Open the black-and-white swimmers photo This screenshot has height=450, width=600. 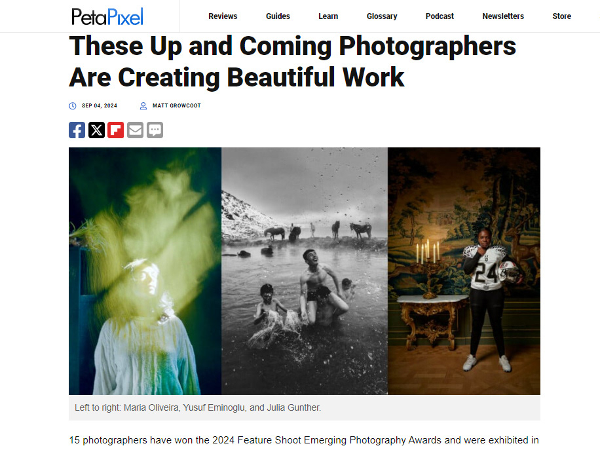[x=305, y=271]
